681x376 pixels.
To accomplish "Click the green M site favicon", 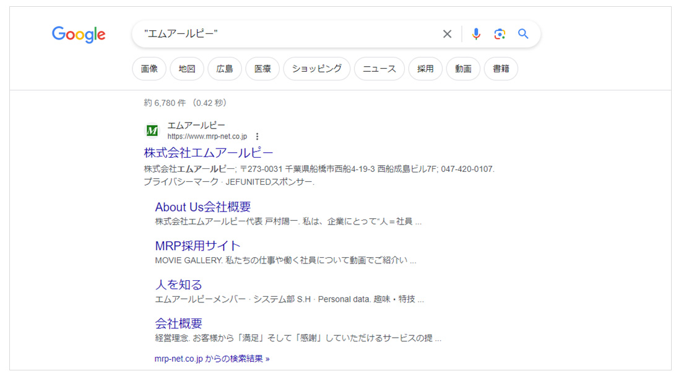I will coord(152,130).
